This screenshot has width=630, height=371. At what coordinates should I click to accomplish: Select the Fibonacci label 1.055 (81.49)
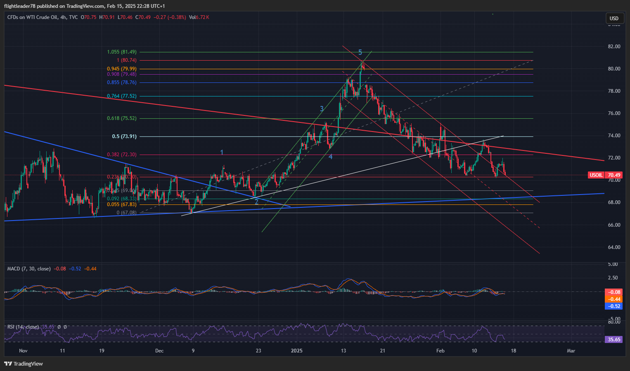click(122, 52)
